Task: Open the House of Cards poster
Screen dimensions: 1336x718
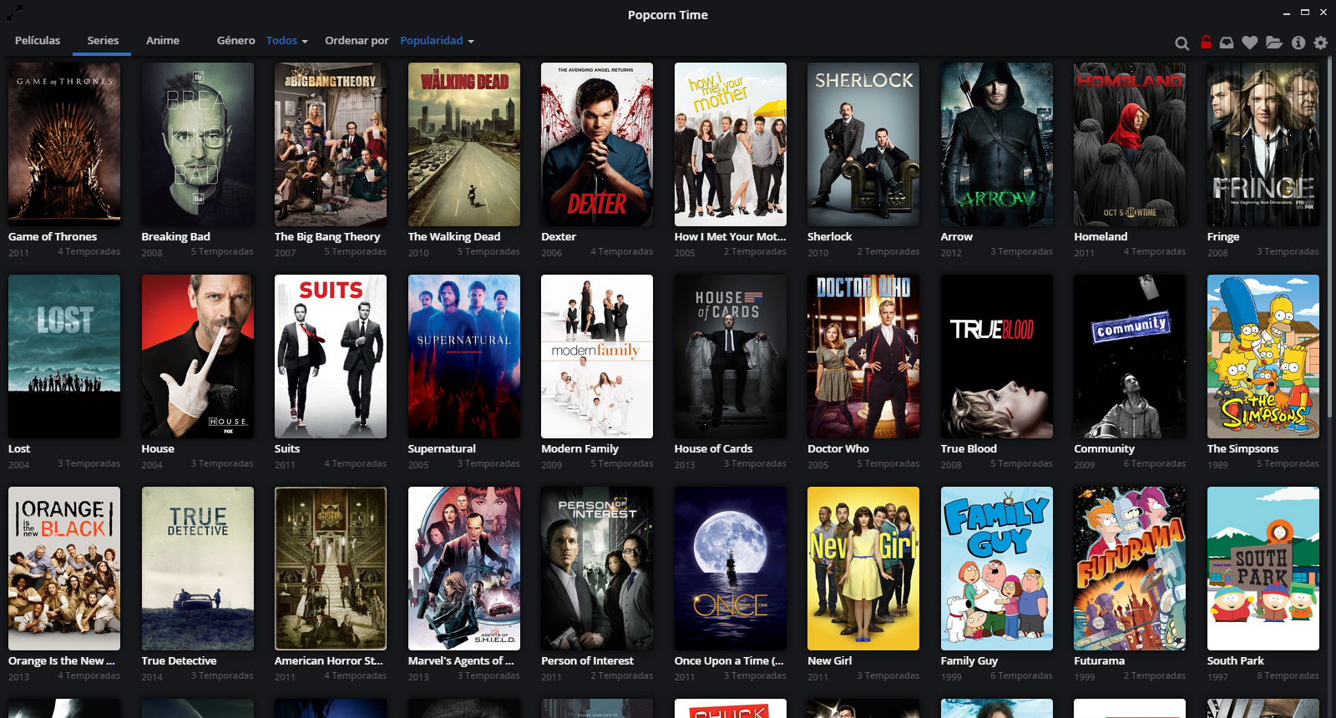Action: (x=731, y=356)
